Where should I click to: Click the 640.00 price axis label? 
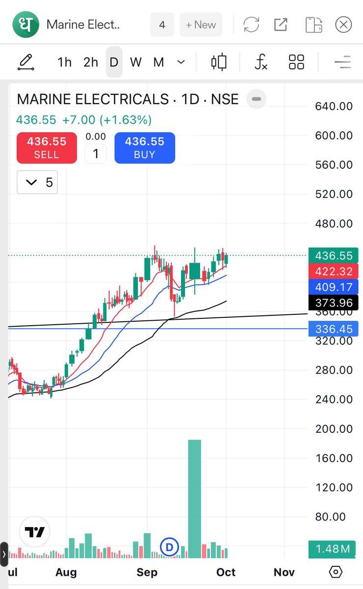[334, 106]
